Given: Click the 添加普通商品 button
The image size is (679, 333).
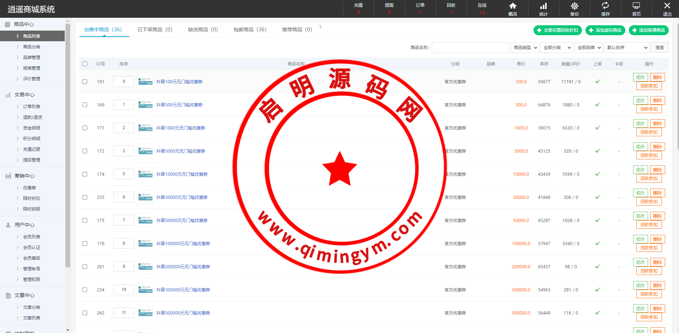Looking at the screenshot, I should point(648,30).
